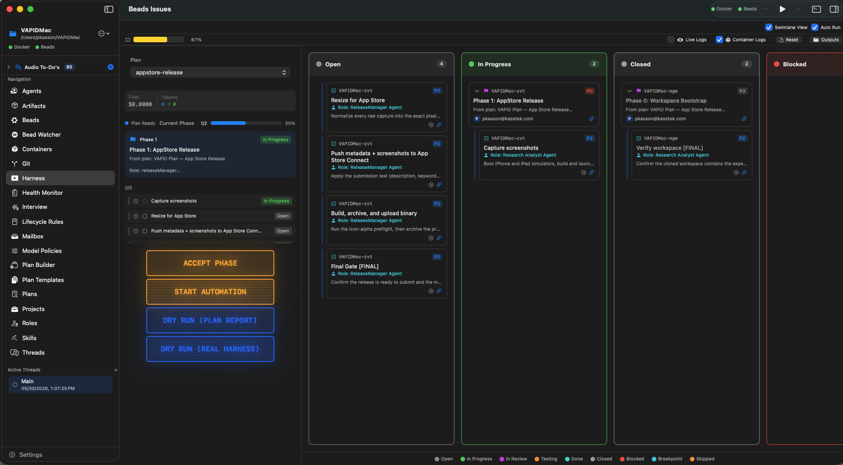Open the link icon on Resize for App Store card
Image resolution: width=843 pixels, height=465 pixels.
tap(439, 125)
